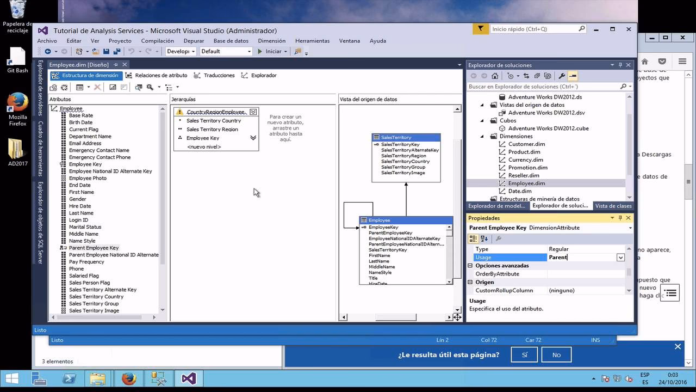Save the current file with the disk icon
Viewport: 696px width, 392px height.
tap(106, 51)
